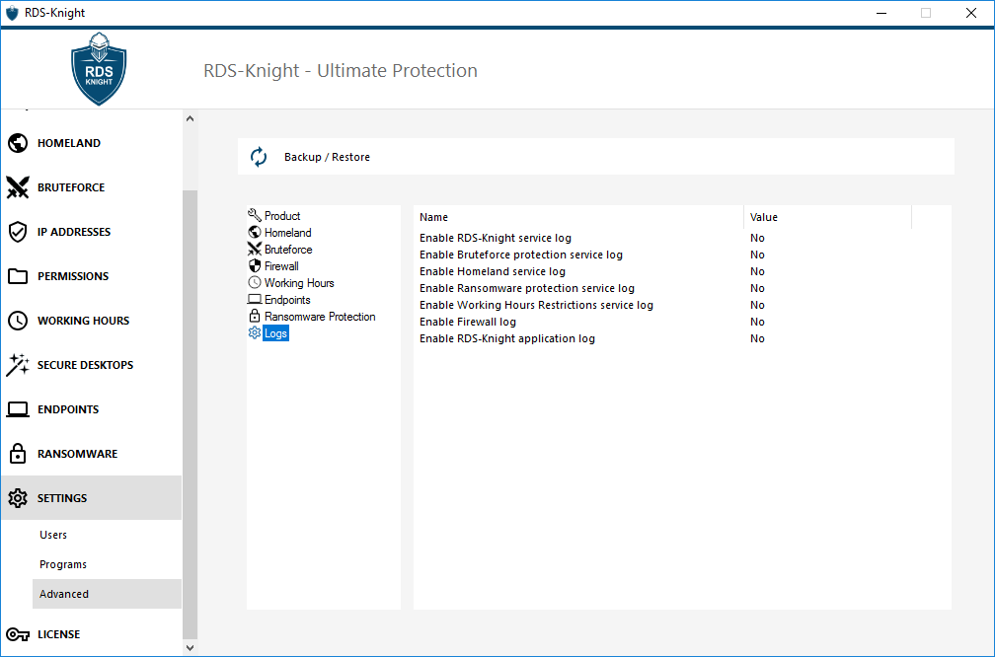Click the RDS Knight shield logo

click(x=99, y=68)
